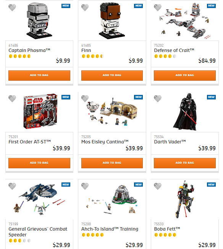223x249 pixels.
Task: Add Captain Phasma to bag
Action: [39, 75]
